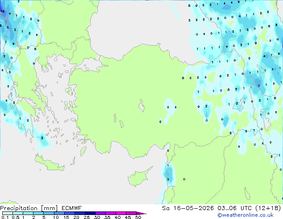Click the '20' legend scale label
This screenshot has width=283, height=219.
(x=76, y=217)
